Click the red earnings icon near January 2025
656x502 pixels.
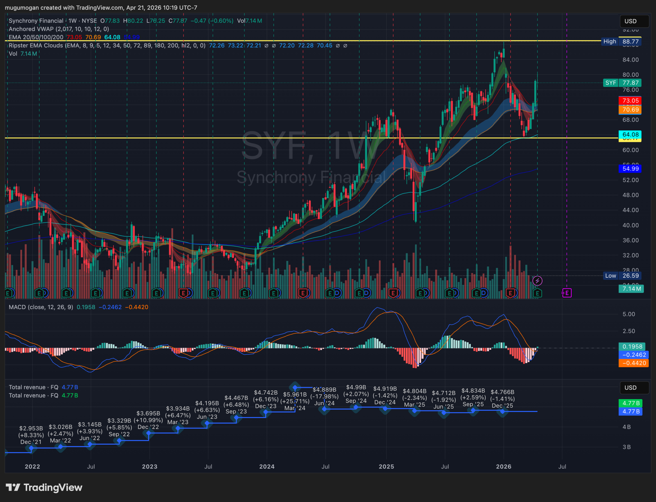(x=393, y=293)
